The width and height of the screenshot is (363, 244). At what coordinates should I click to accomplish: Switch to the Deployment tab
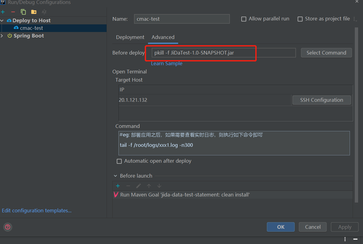click(x=130, y=37)
